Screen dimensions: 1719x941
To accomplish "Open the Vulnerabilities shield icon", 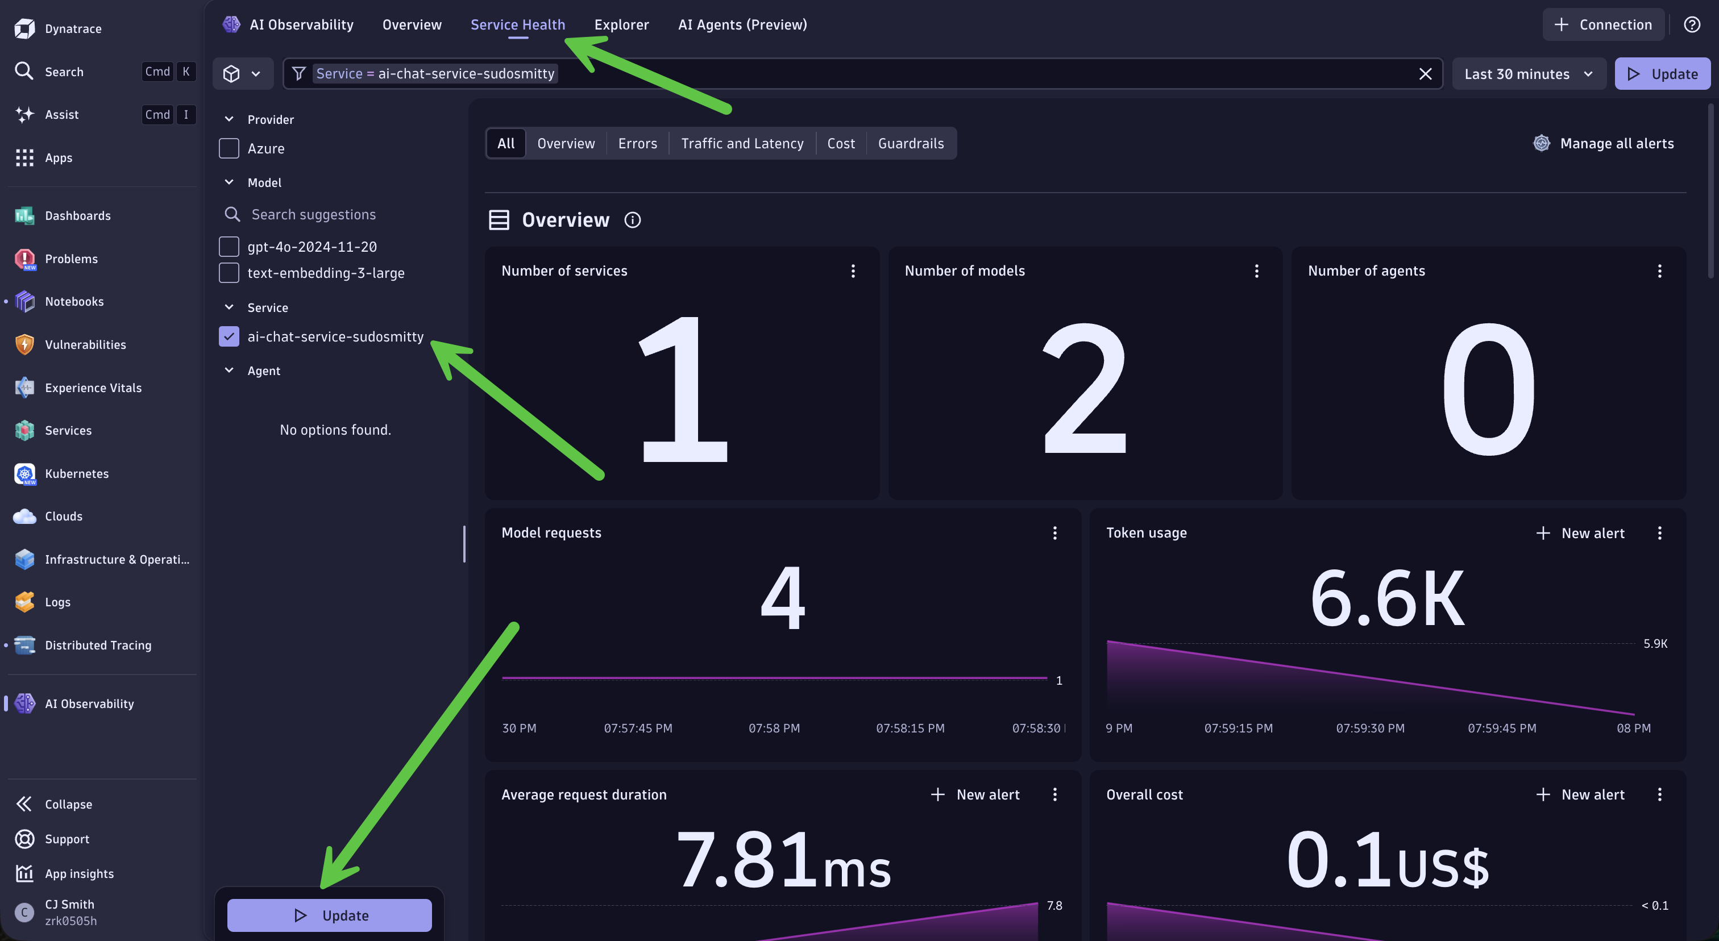I will 24,345.
